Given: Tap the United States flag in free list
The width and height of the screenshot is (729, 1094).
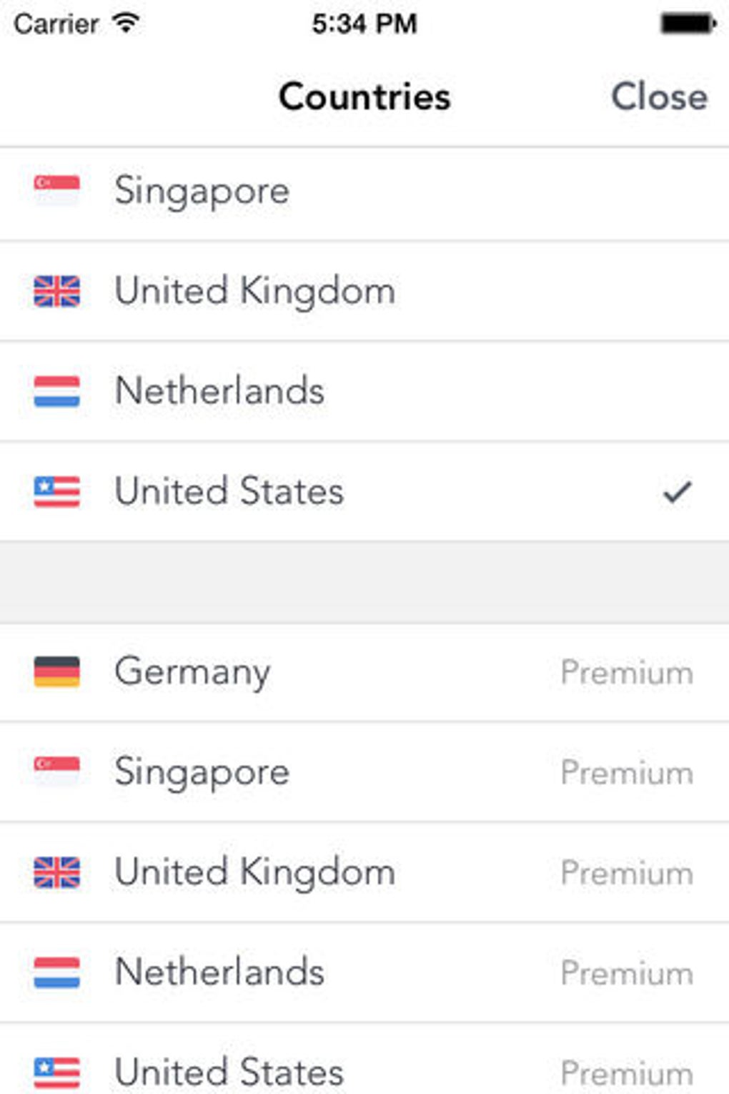Looking at the screenshot, I should coord(56,491).
